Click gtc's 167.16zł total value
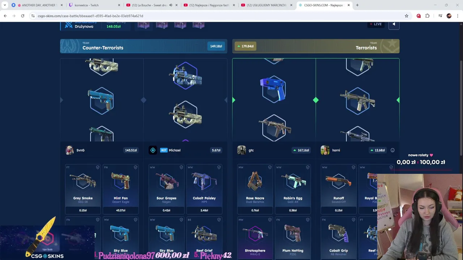The image size is (463, 260). pos(301,150)
